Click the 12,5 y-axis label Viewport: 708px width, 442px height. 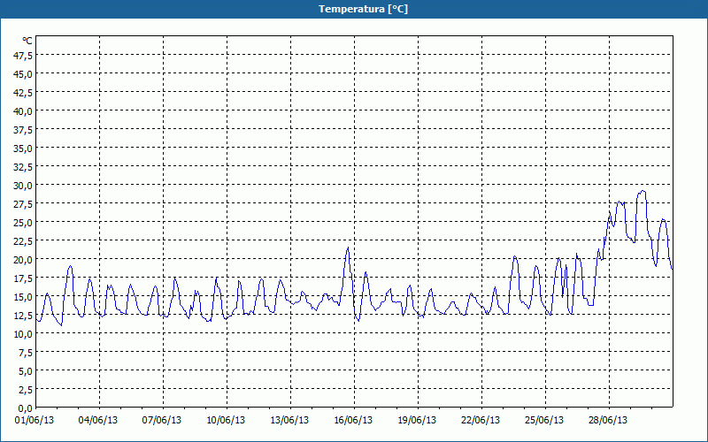23,316
